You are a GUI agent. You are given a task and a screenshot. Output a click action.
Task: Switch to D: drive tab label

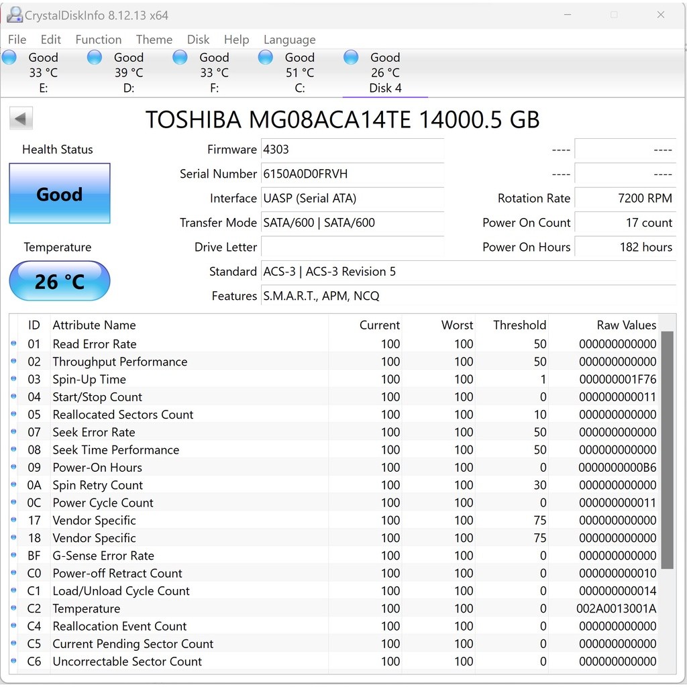point(129,88)
